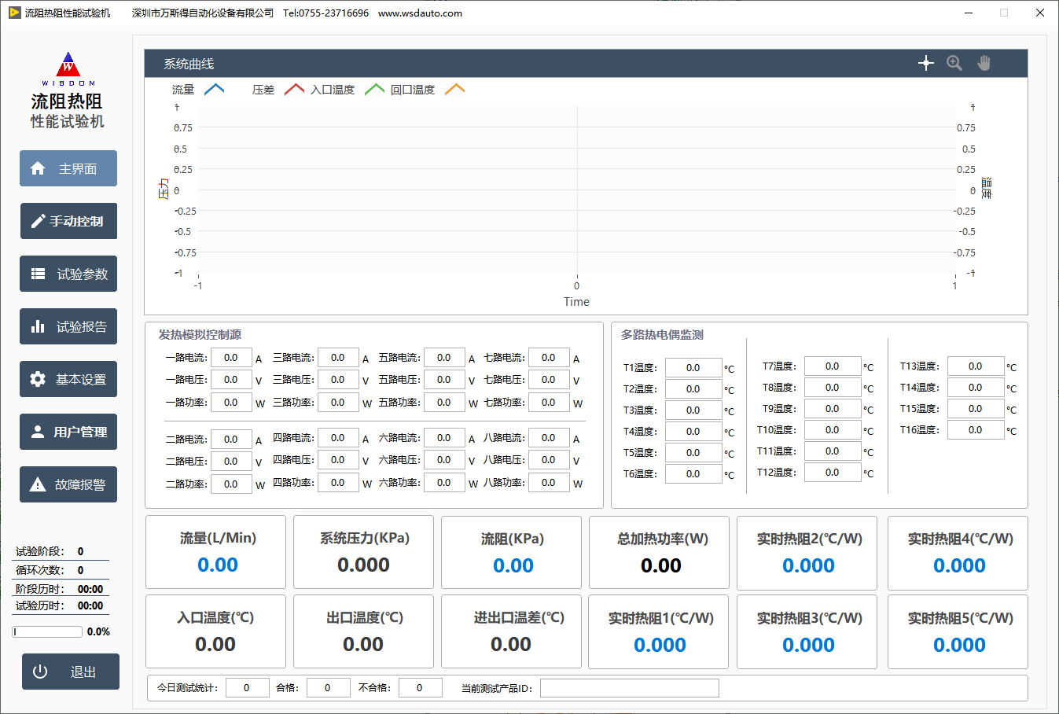Click the list icon on 试验参数 button
This screenshot has width=1059, height=714.
38,274
